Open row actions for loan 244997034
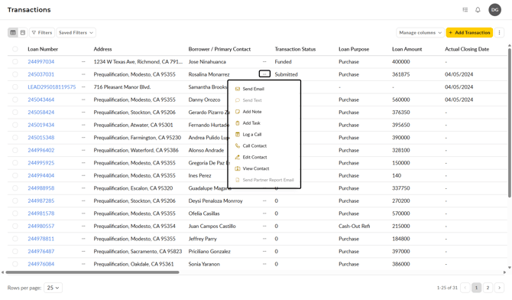Image resolution: width=512 pixels, height=300 pixels. (x=83, y=61)
